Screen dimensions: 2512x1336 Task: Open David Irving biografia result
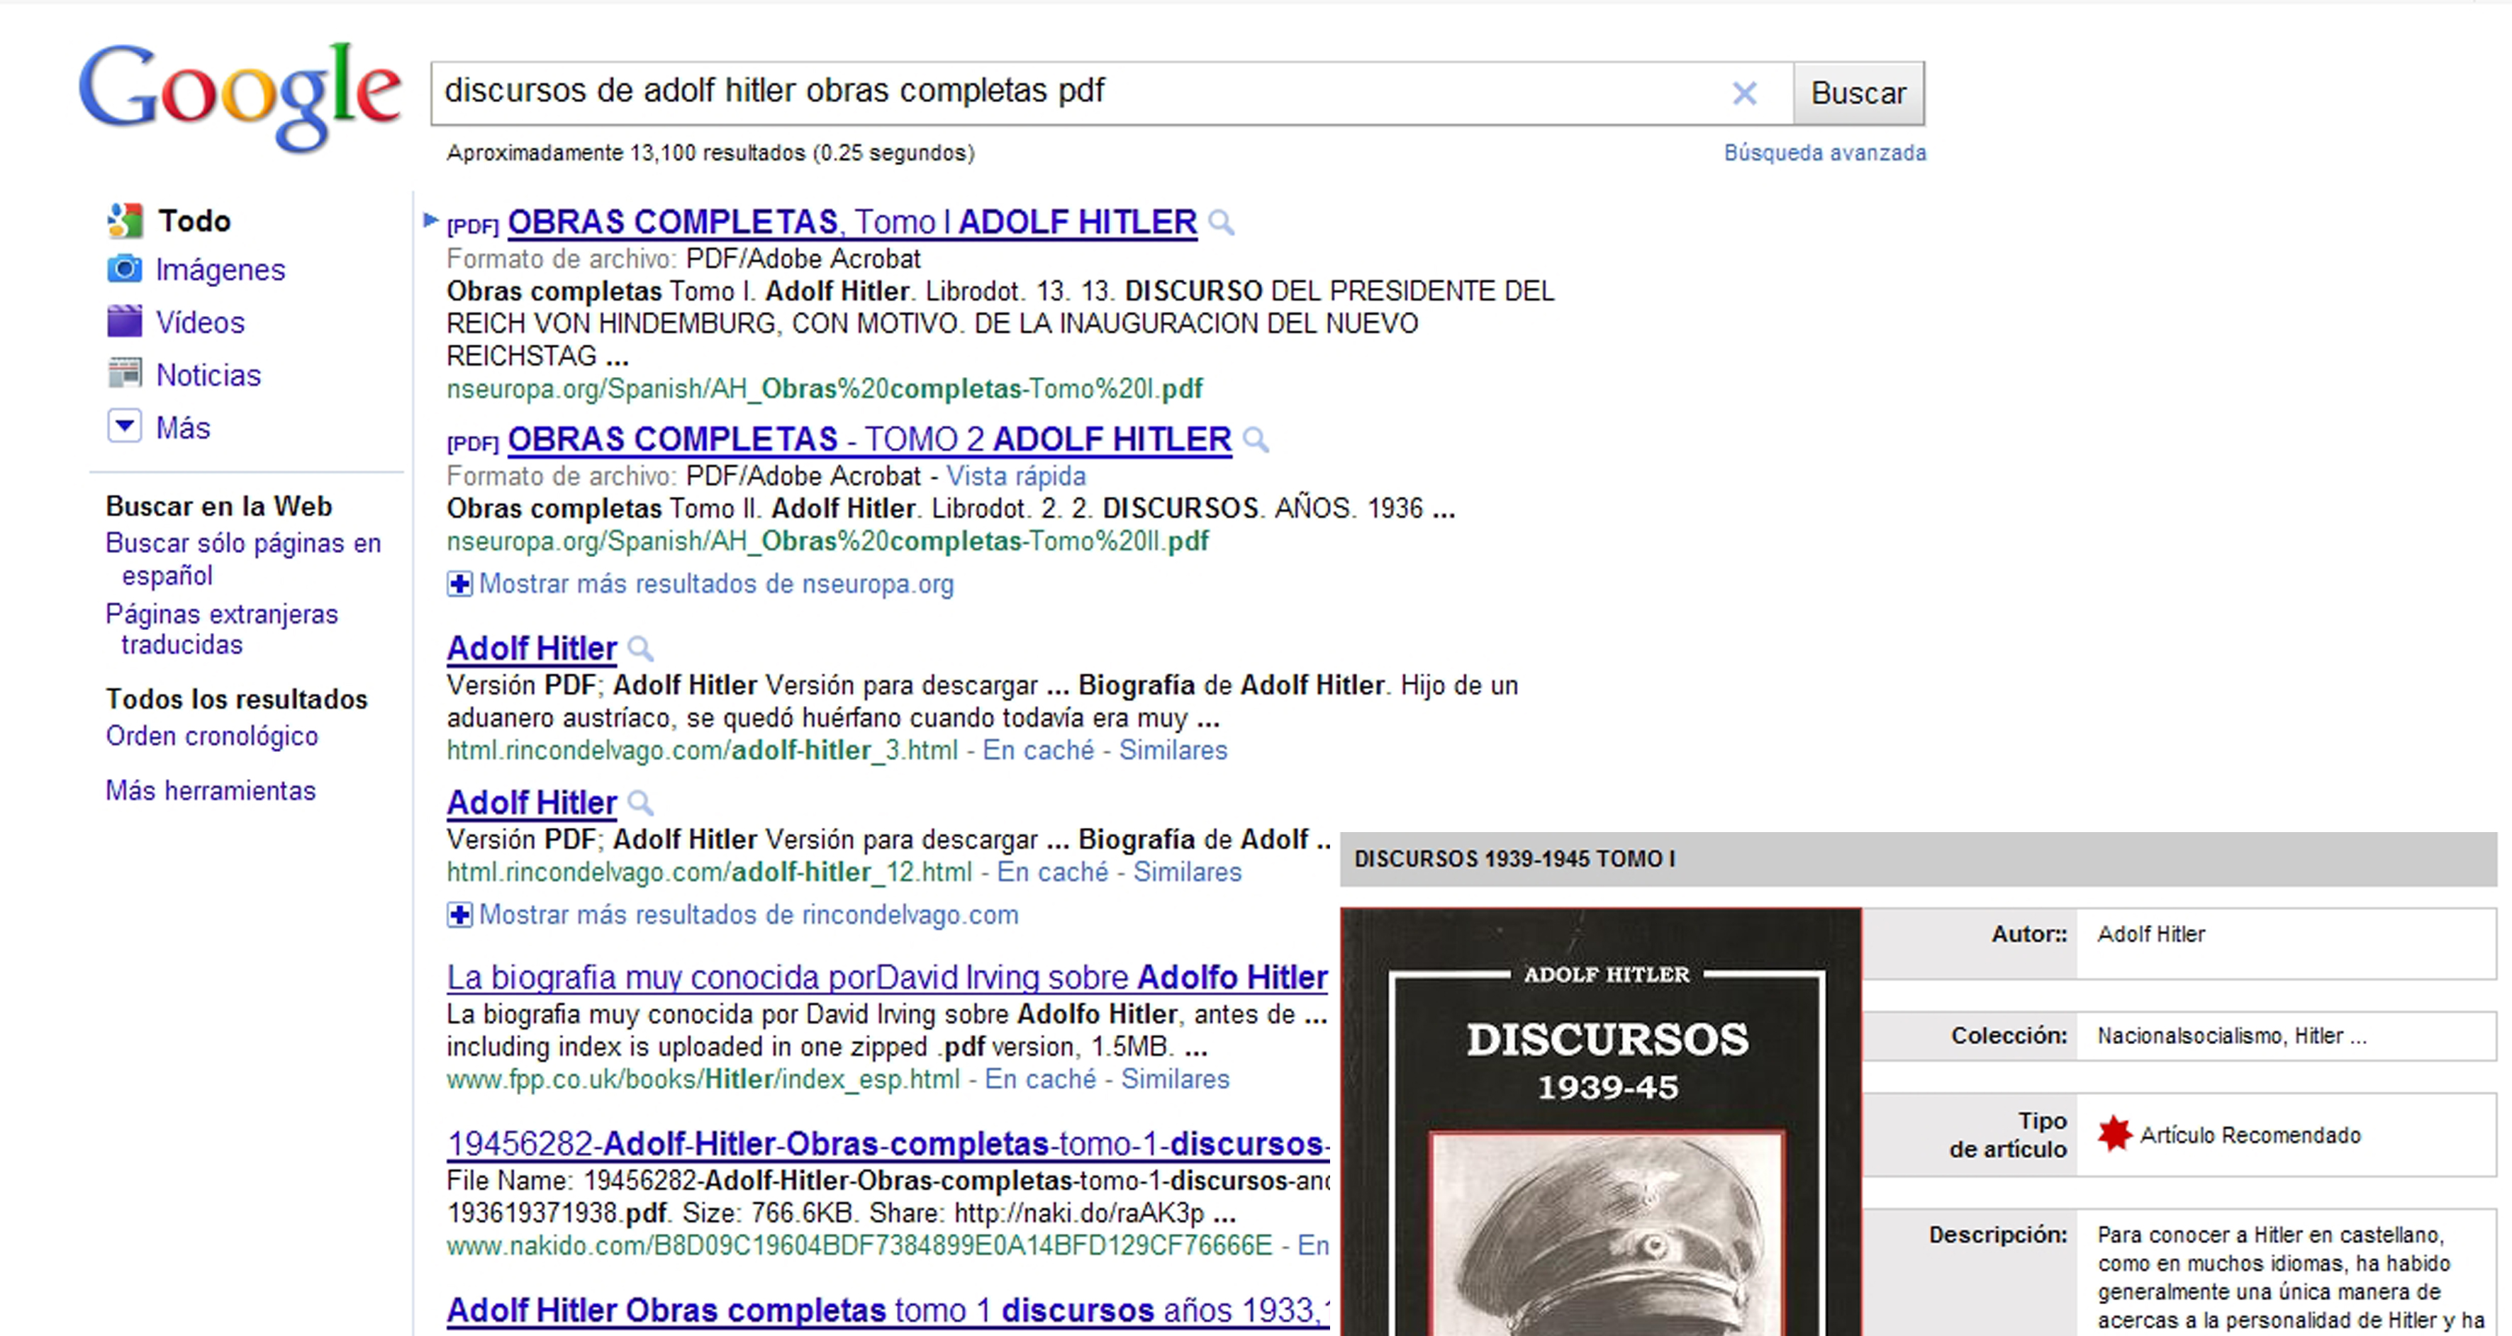click(x=888, y=977)
